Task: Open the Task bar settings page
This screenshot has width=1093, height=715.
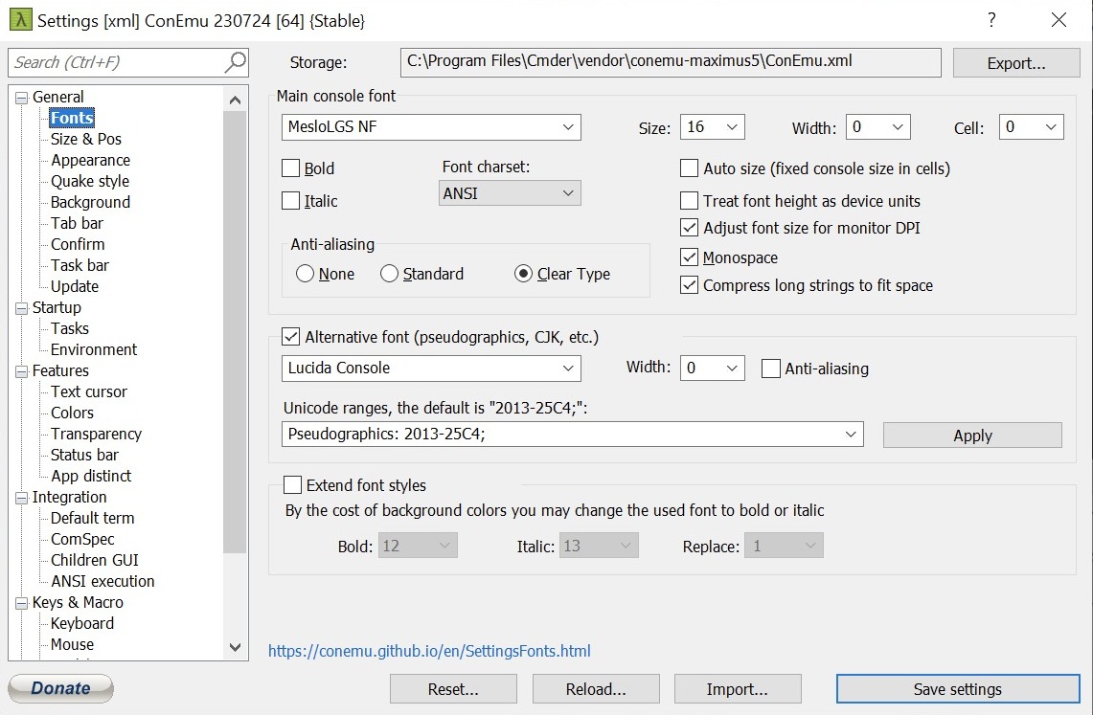Action: 80,265
